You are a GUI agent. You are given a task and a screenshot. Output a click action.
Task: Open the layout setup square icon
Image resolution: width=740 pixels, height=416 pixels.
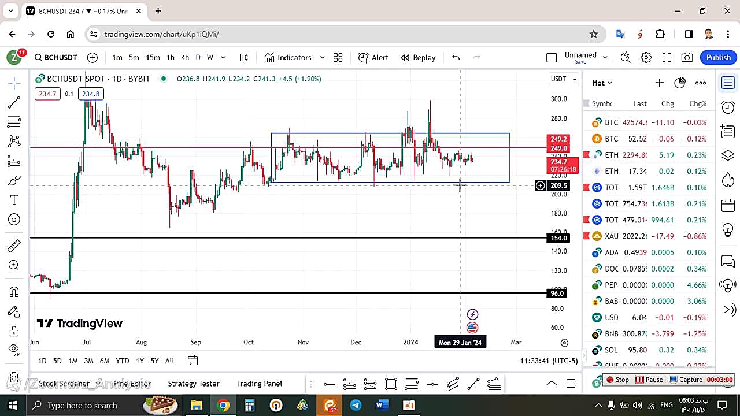coord(552,57)
